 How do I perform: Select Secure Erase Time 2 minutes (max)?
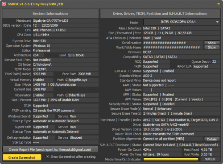[154, 113]
